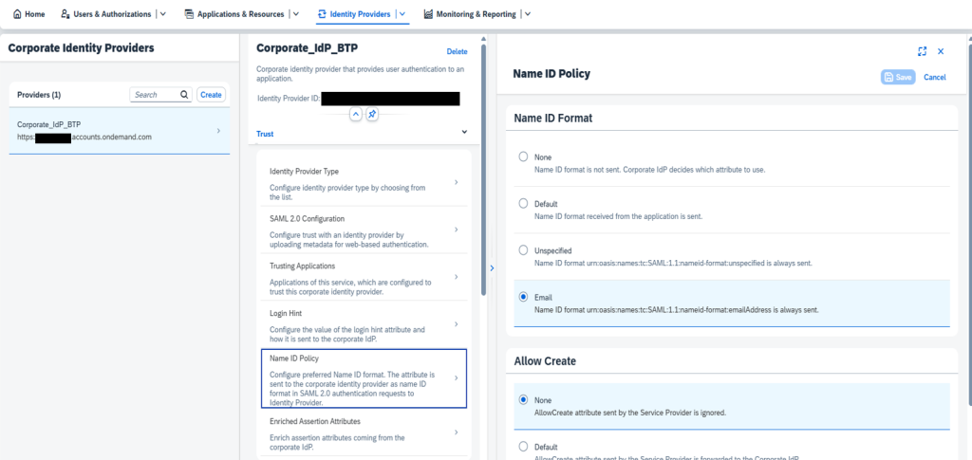Expand the Users & Authorizations dropdown
972x460 pixels.
163,14
